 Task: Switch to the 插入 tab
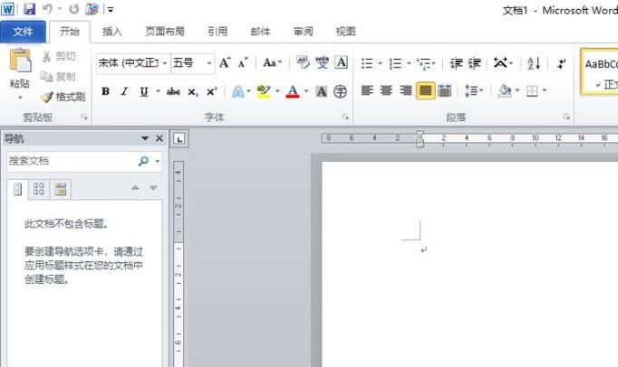[112, 32]
